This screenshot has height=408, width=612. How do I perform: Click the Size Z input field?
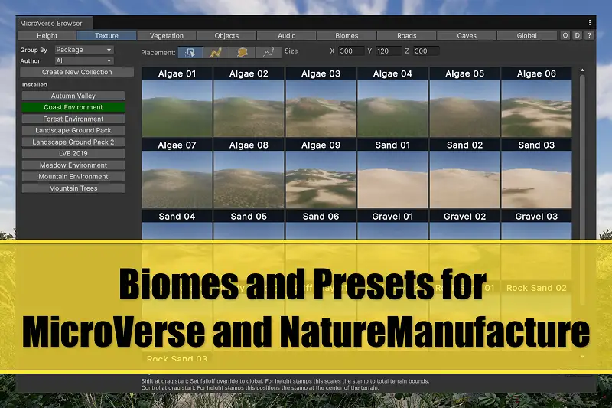[426, 51]
